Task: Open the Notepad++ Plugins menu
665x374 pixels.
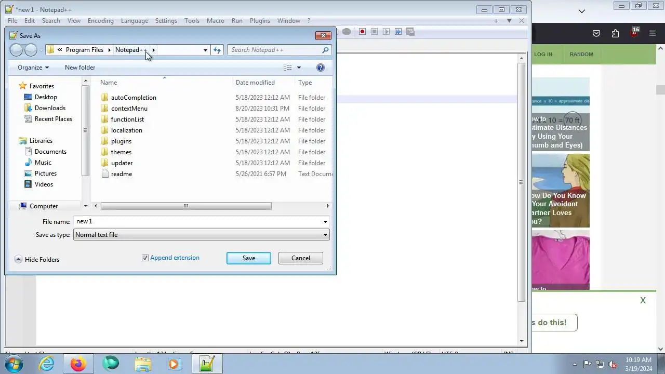Action: 260,21
